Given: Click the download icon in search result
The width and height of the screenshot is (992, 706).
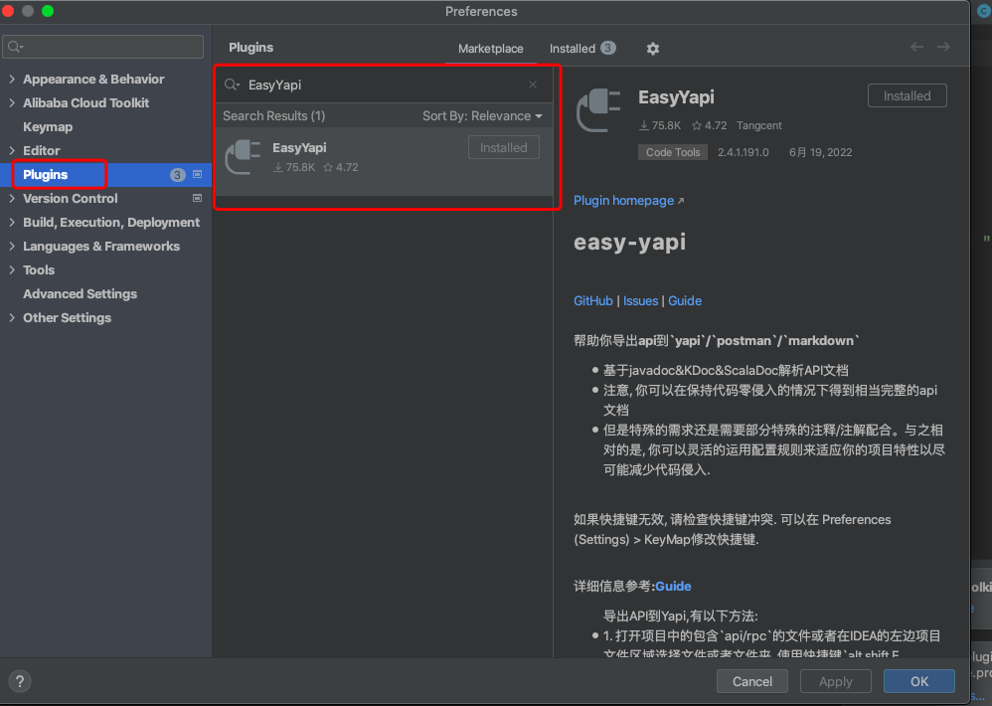Looking at the screenshot, I should (277, 167).
